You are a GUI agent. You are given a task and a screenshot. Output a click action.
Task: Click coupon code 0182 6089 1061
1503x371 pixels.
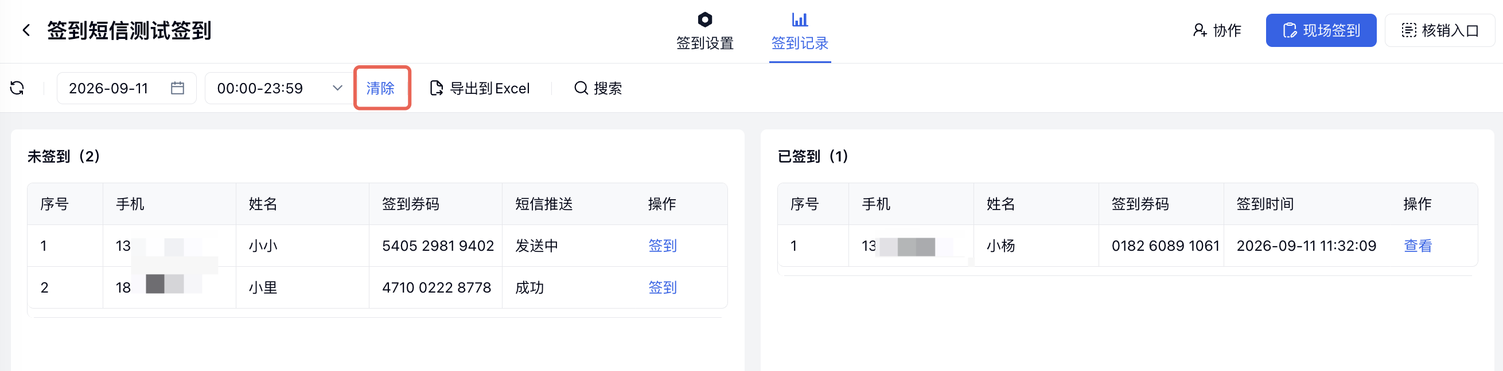(1165, 246)
